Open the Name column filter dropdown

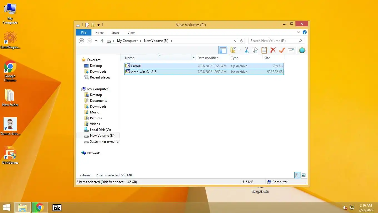[x=193, y=58]
